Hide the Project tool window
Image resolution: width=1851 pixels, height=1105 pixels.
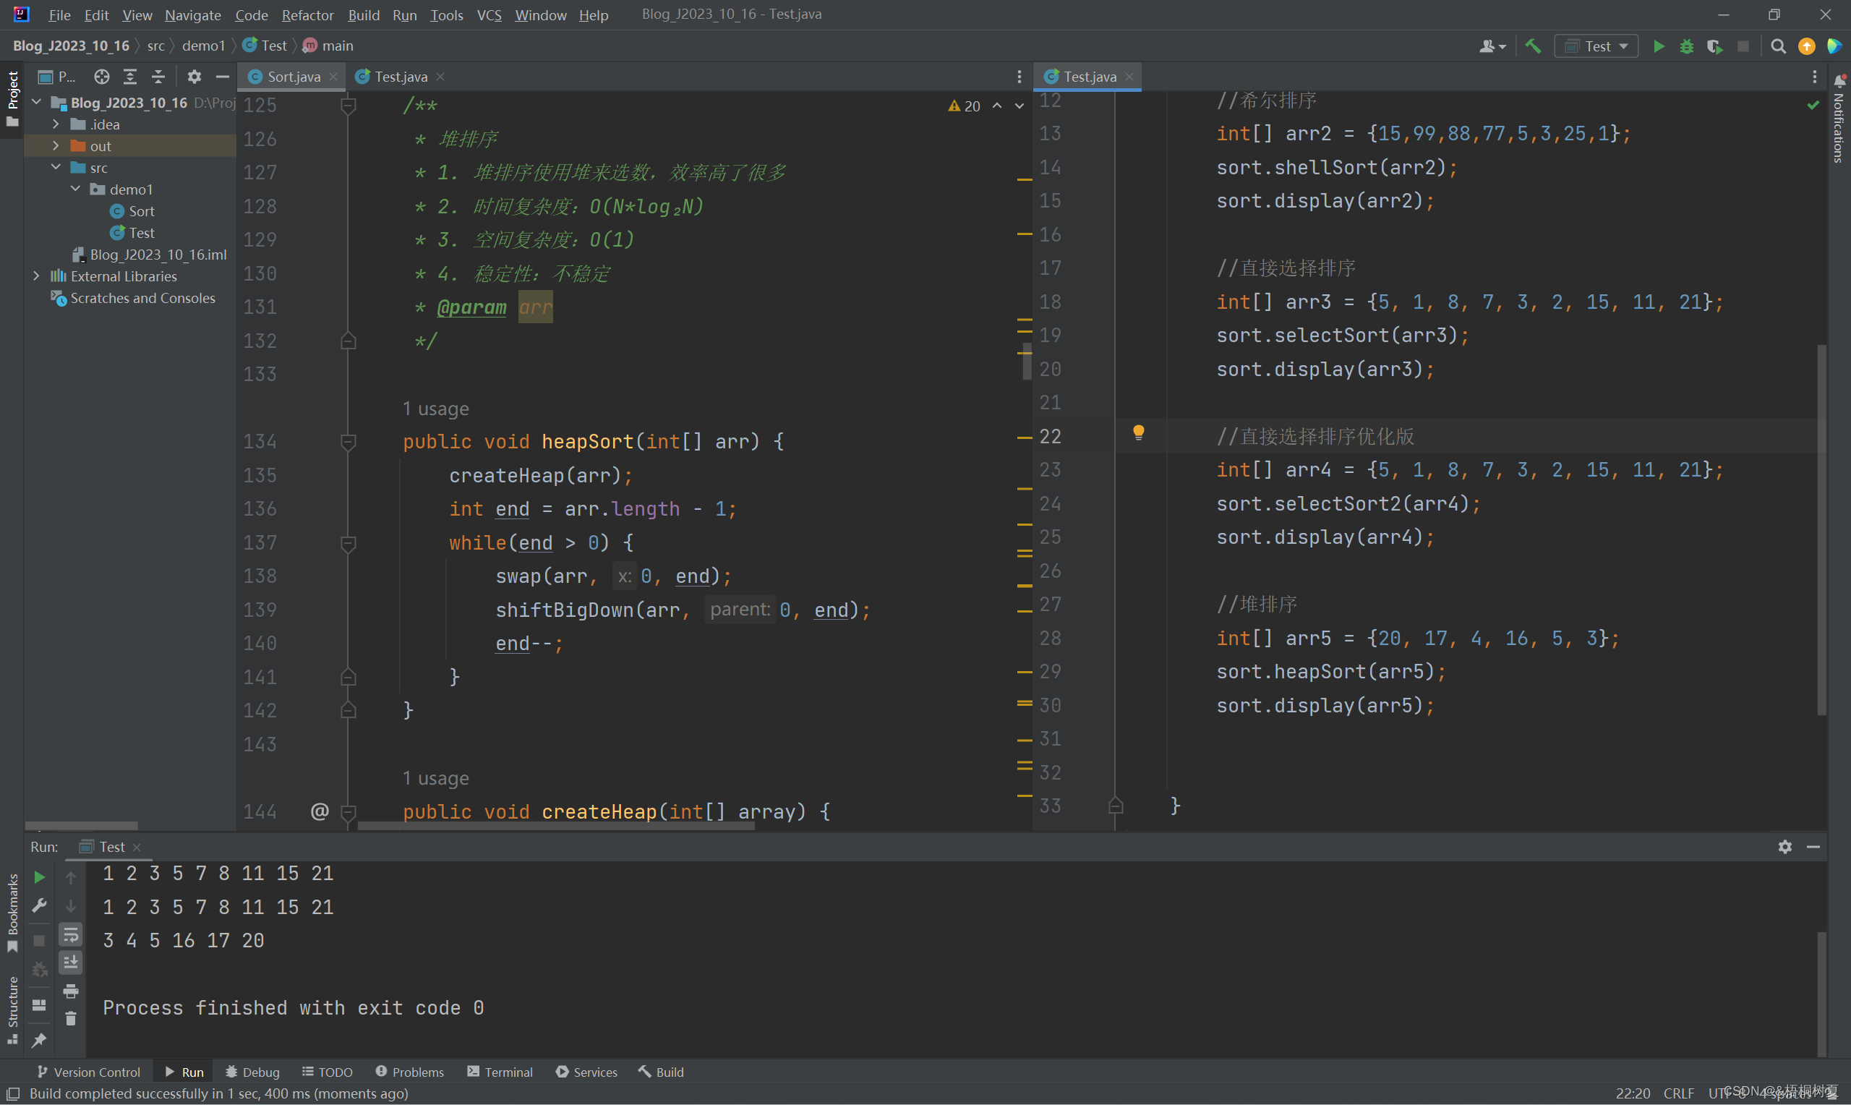pos(222,77)
